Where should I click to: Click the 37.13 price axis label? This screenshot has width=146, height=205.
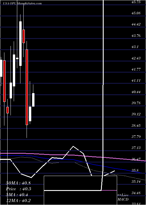click(136, 148)
